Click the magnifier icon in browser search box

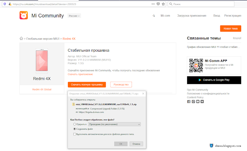point(171,4)
